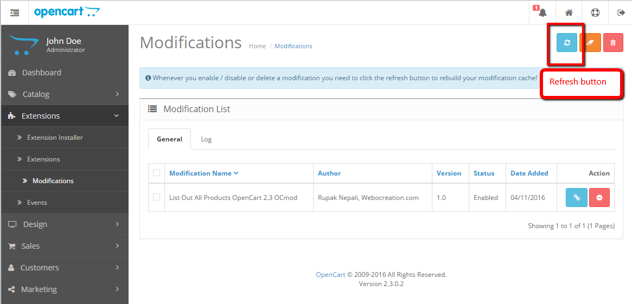Image resolution: width=632 pixels, height=304 pixels.
Task: Check the select-all checkbox in table header
Action: pos(156,173)
